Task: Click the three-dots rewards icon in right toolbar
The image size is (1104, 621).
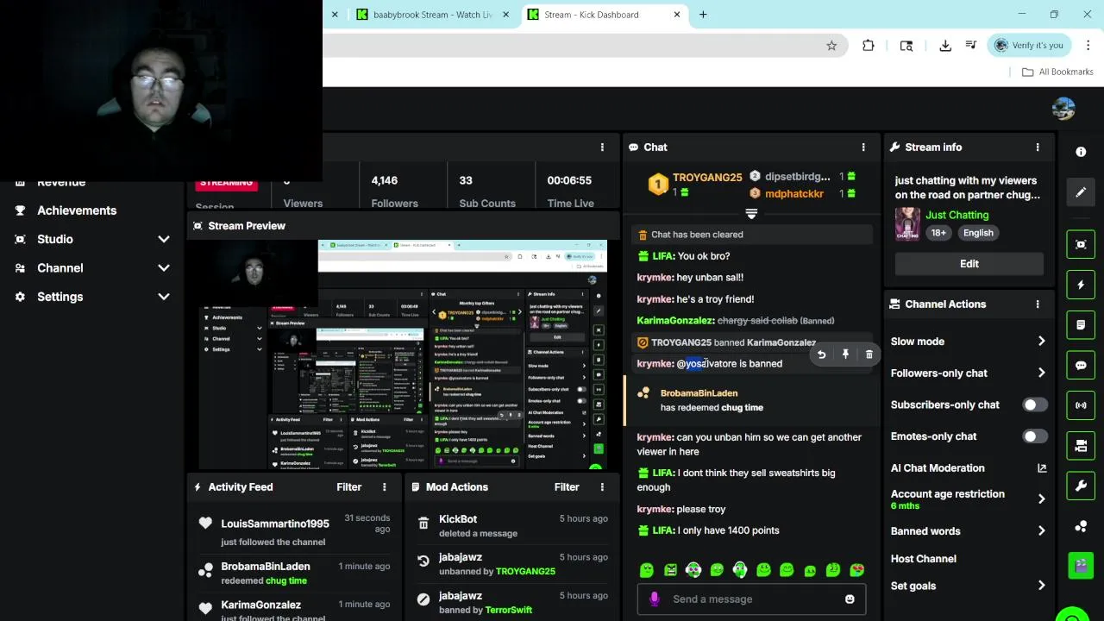Action: click(x=1081, y=526)
